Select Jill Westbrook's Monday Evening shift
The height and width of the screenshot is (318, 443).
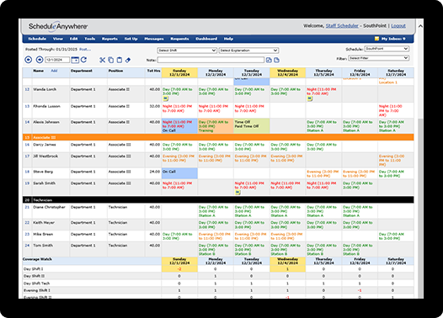point(216,161)
